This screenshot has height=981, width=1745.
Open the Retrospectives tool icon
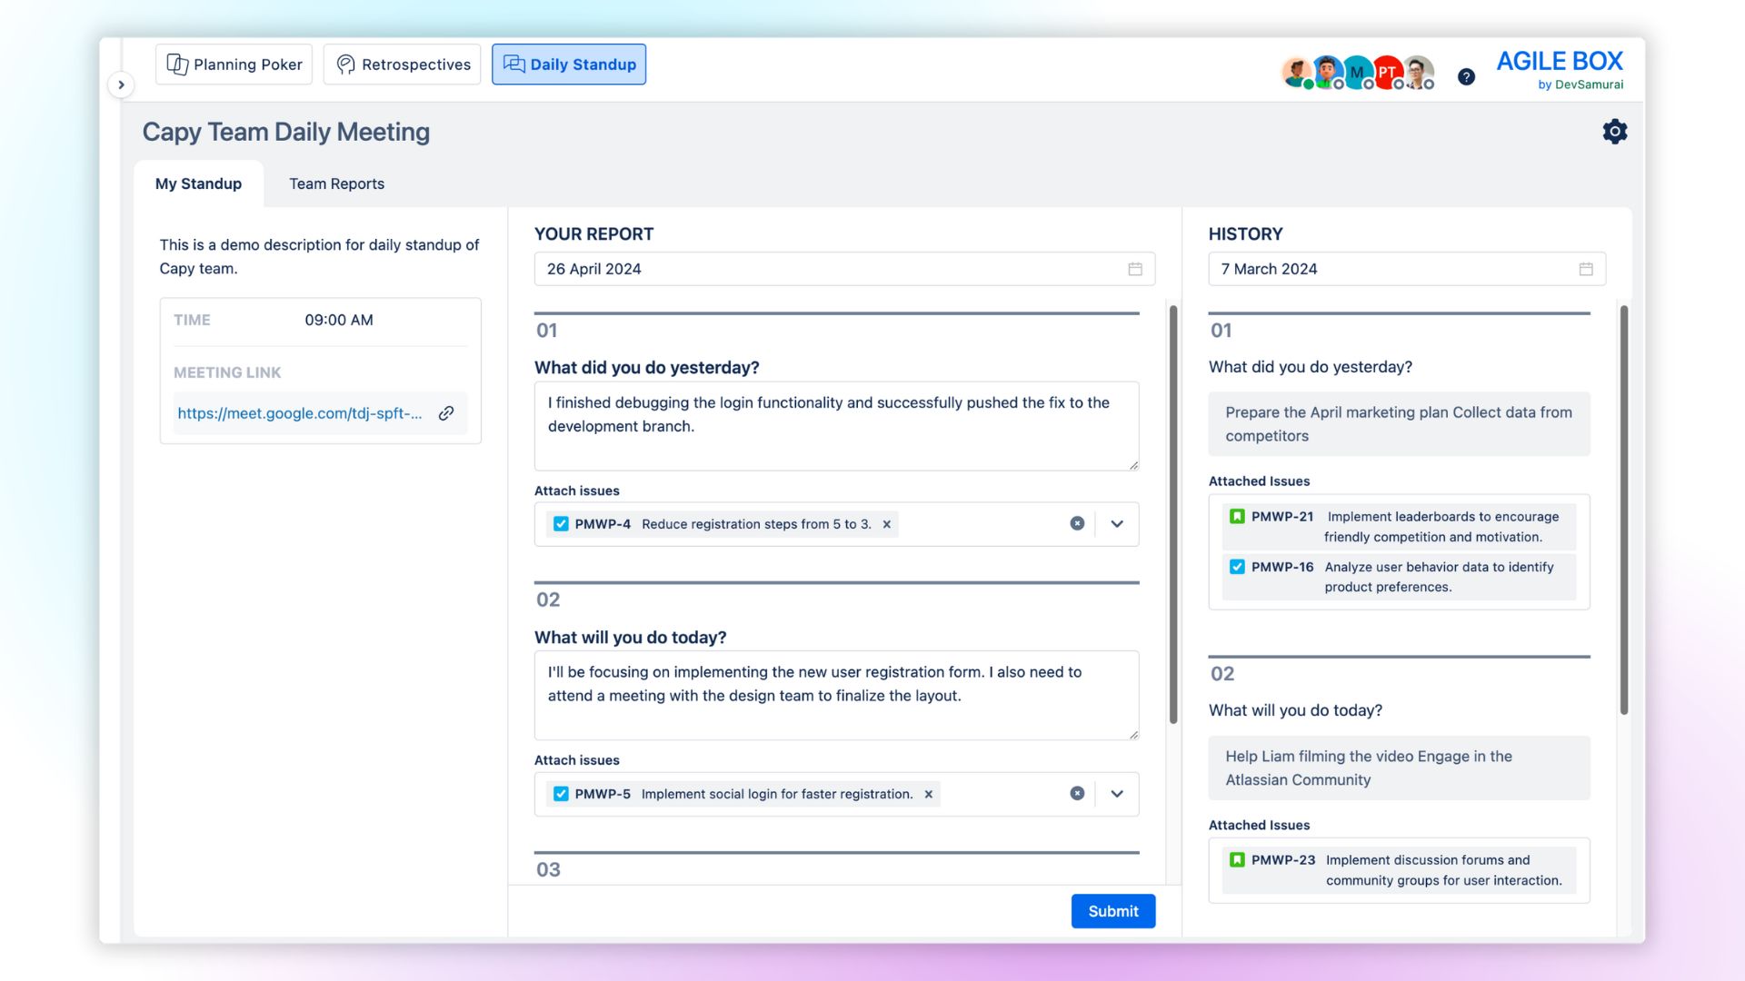tap(345, 64)
